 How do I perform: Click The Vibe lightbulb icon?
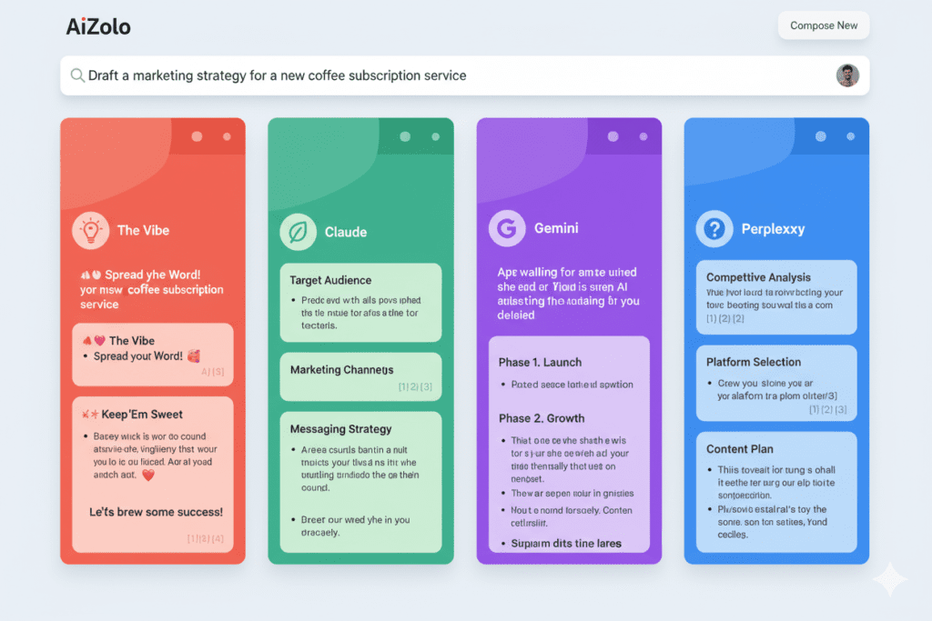click(90, 230)
